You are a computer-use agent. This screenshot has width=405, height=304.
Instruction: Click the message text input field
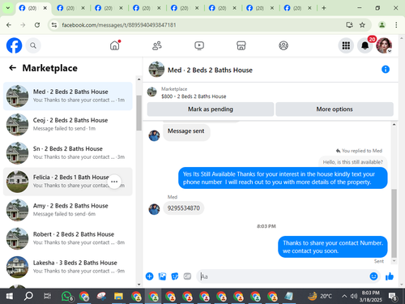tap(283, 276)
